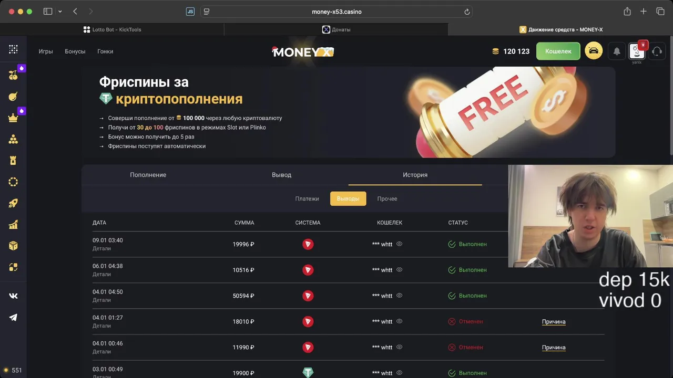673x378 pixels.
Task: Launch the rocket crash game icon
Action: coord(13,204)
